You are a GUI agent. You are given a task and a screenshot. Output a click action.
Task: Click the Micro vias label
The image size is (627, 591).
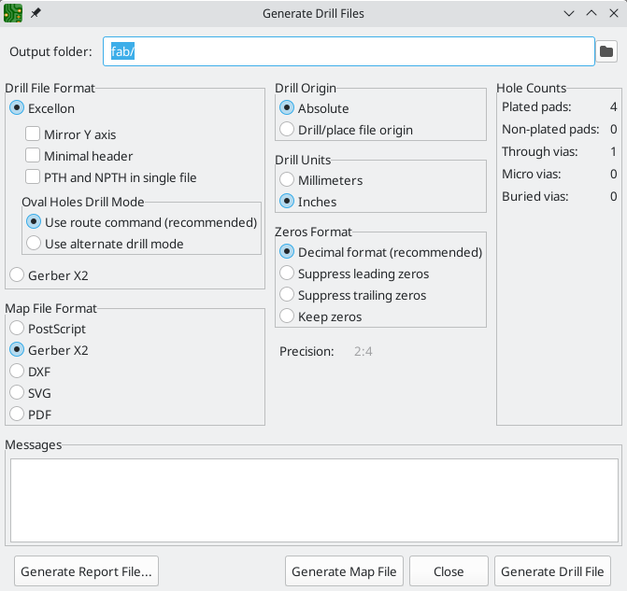click(x=532, y=174)
